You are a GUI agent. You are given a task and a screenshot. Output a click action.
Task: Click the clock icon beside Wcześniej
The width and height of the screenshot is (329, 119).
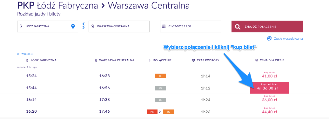(18, 54)
